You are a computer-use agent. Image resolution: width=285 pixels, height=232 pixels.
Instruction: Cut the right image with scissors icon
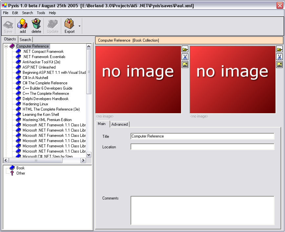pyautogui.click(x=279, y=57)
